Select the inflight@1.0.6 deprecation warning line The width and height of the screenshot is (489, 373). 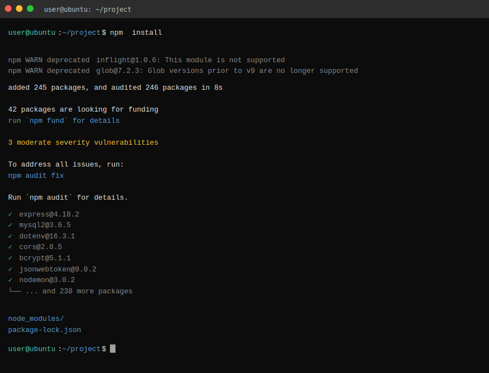(146, 60)
